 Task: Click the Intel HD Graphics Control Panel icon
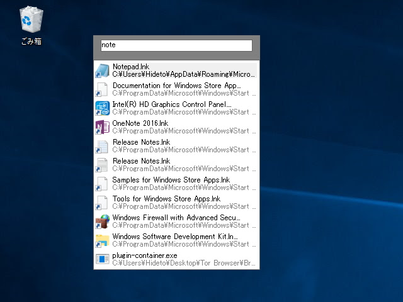(x=102, y=108)
